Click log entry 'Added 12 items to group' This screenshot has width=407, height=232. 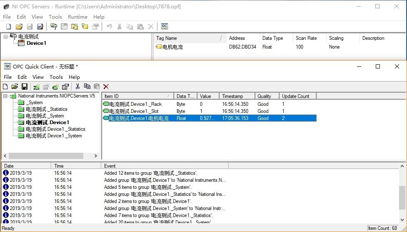point(150,173)
